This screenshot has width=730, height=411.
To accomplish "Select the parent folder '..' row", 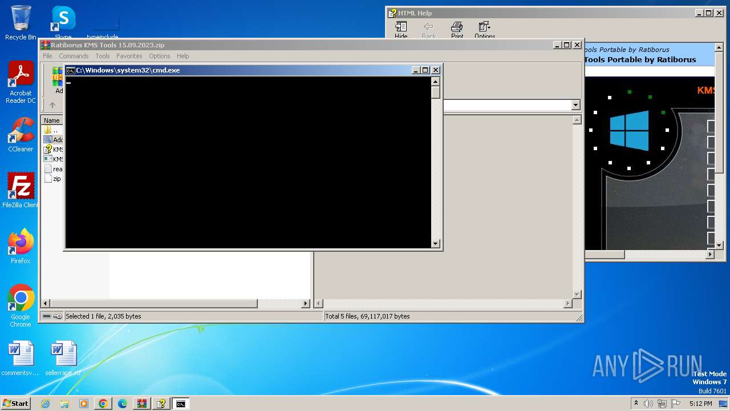I will click(x=52, y=130).
